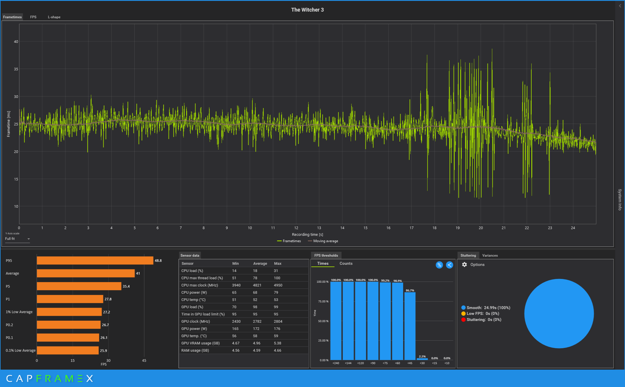The image size is (625, 387).
Task: Click the less-than comparison toggle icon
Action: [x=449, y=265]
